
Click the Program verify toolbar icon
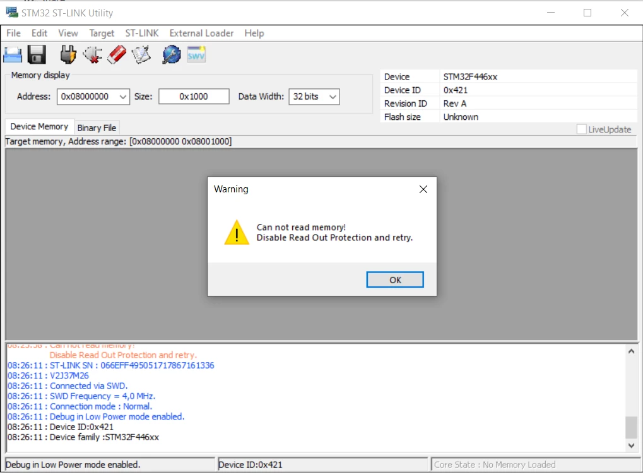(141, 55)
